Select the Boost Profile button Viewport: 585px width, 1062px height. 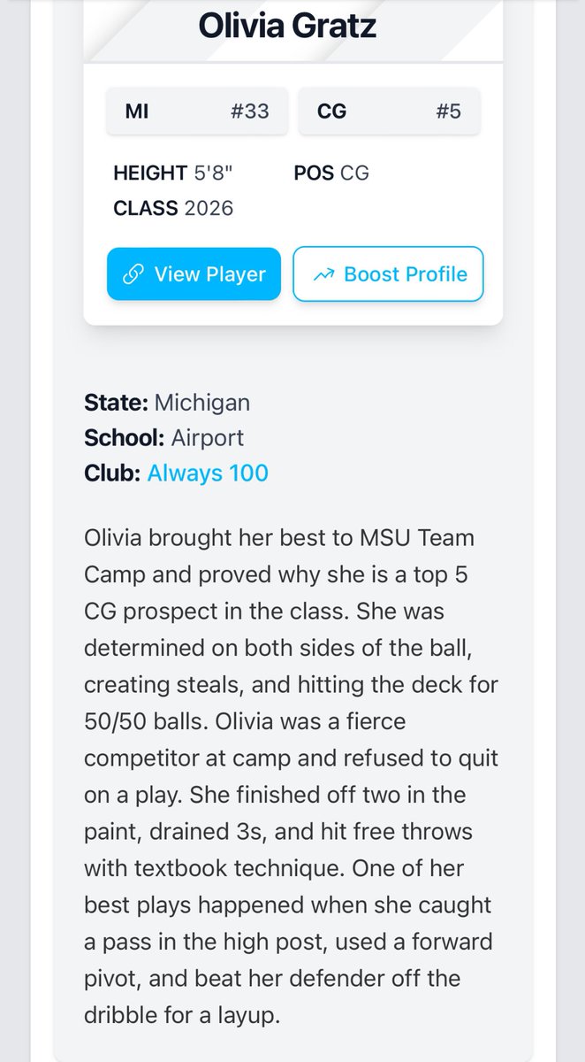tap(389, 273)
